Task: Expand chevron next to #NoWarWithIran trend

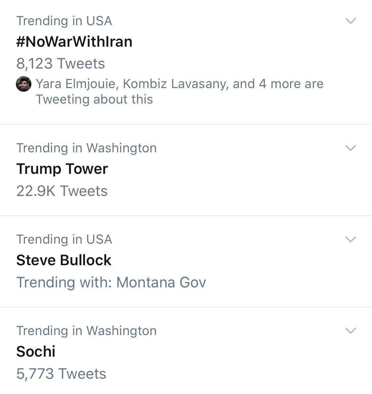Action: tap(350, 21)
